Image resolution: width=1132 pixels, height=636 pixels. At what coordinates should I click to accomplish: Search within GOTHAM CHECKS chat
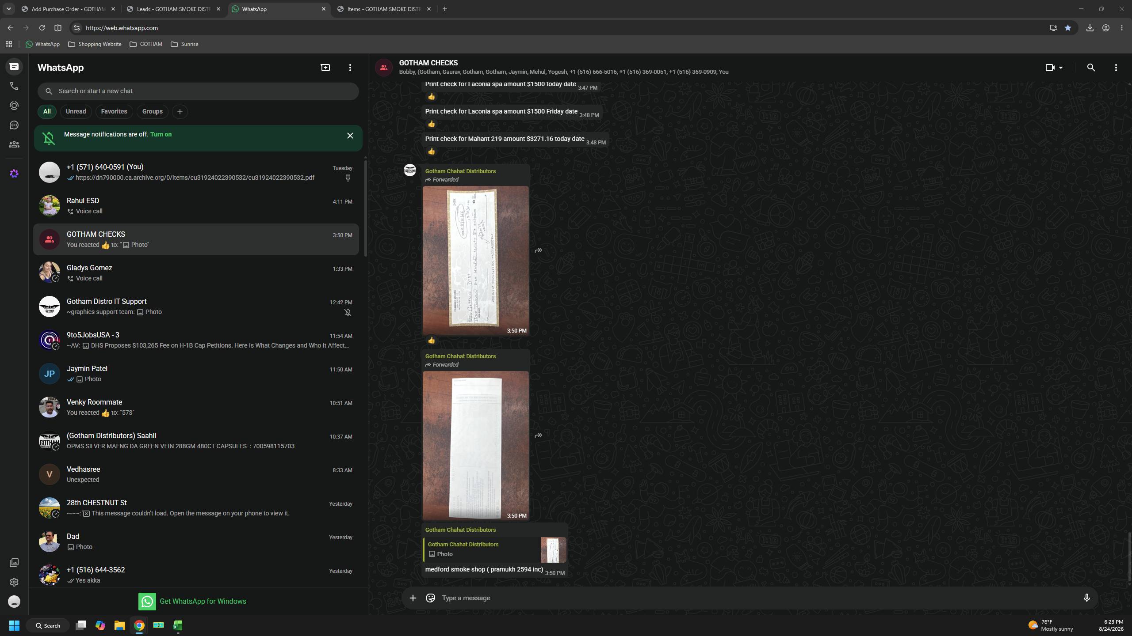click(x=1091, y=68)
